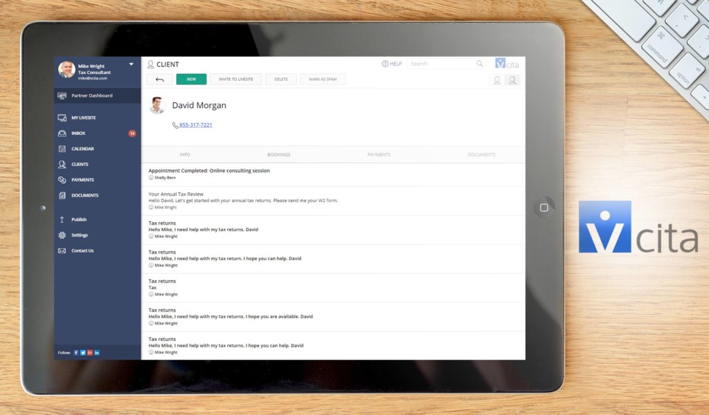Select the Documents tab
This screenshot has height=415, width=709.
click(x=481, y=155)
